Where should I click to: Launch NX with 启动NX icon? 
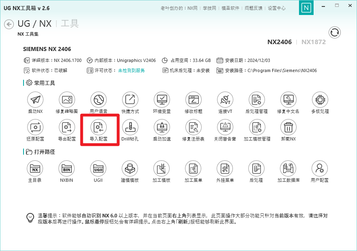[35, 100]
